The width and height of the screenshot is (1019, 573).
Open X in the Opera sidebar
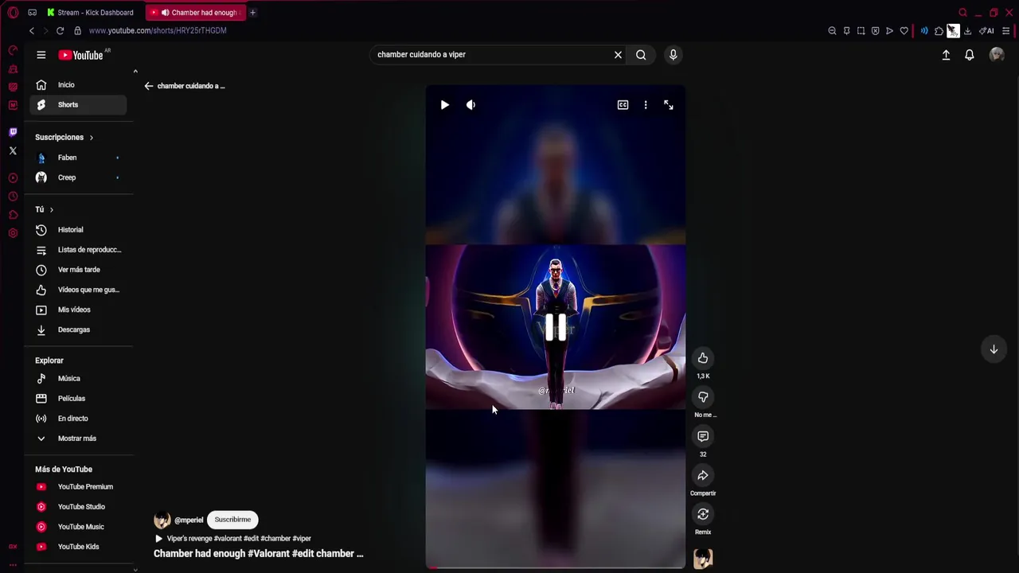click(x=13, y=150)
